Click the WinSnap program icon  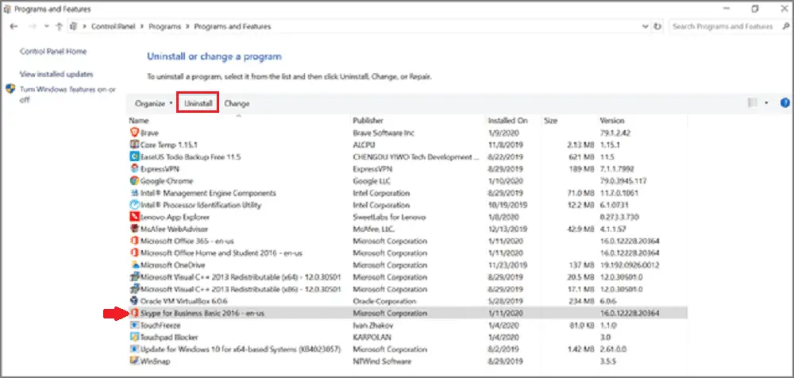click(x=134, y=361)
